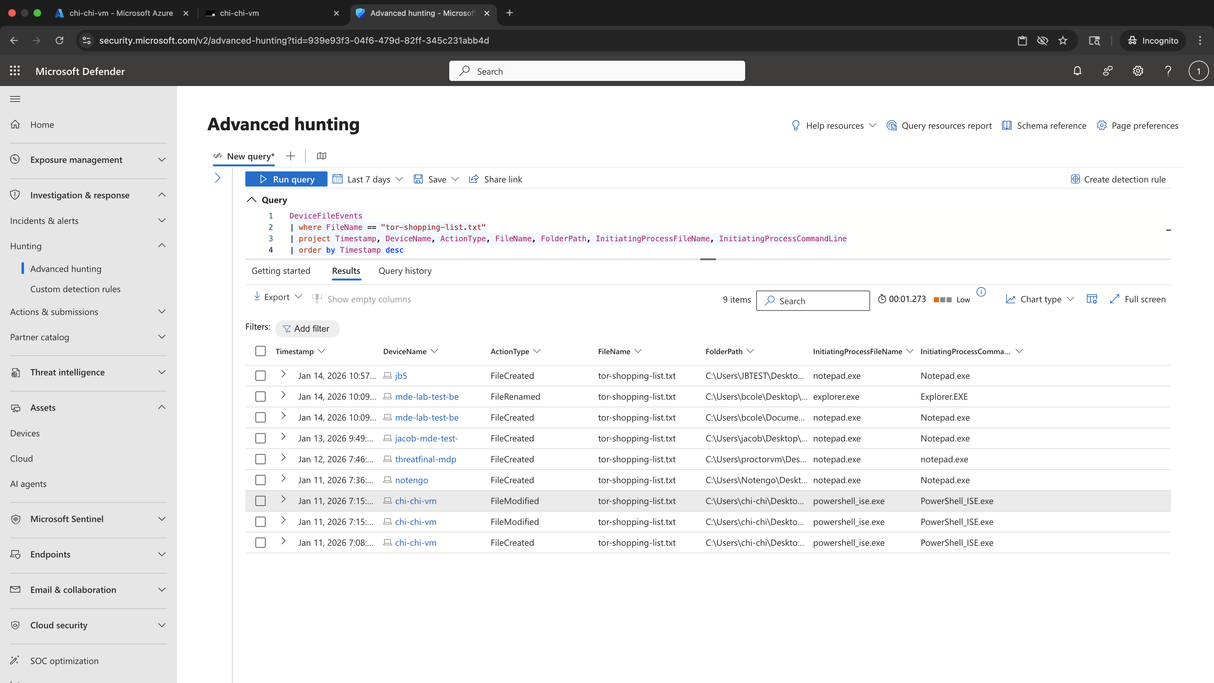
Task: Click Create detection rule
Action: coord(1118,179)
